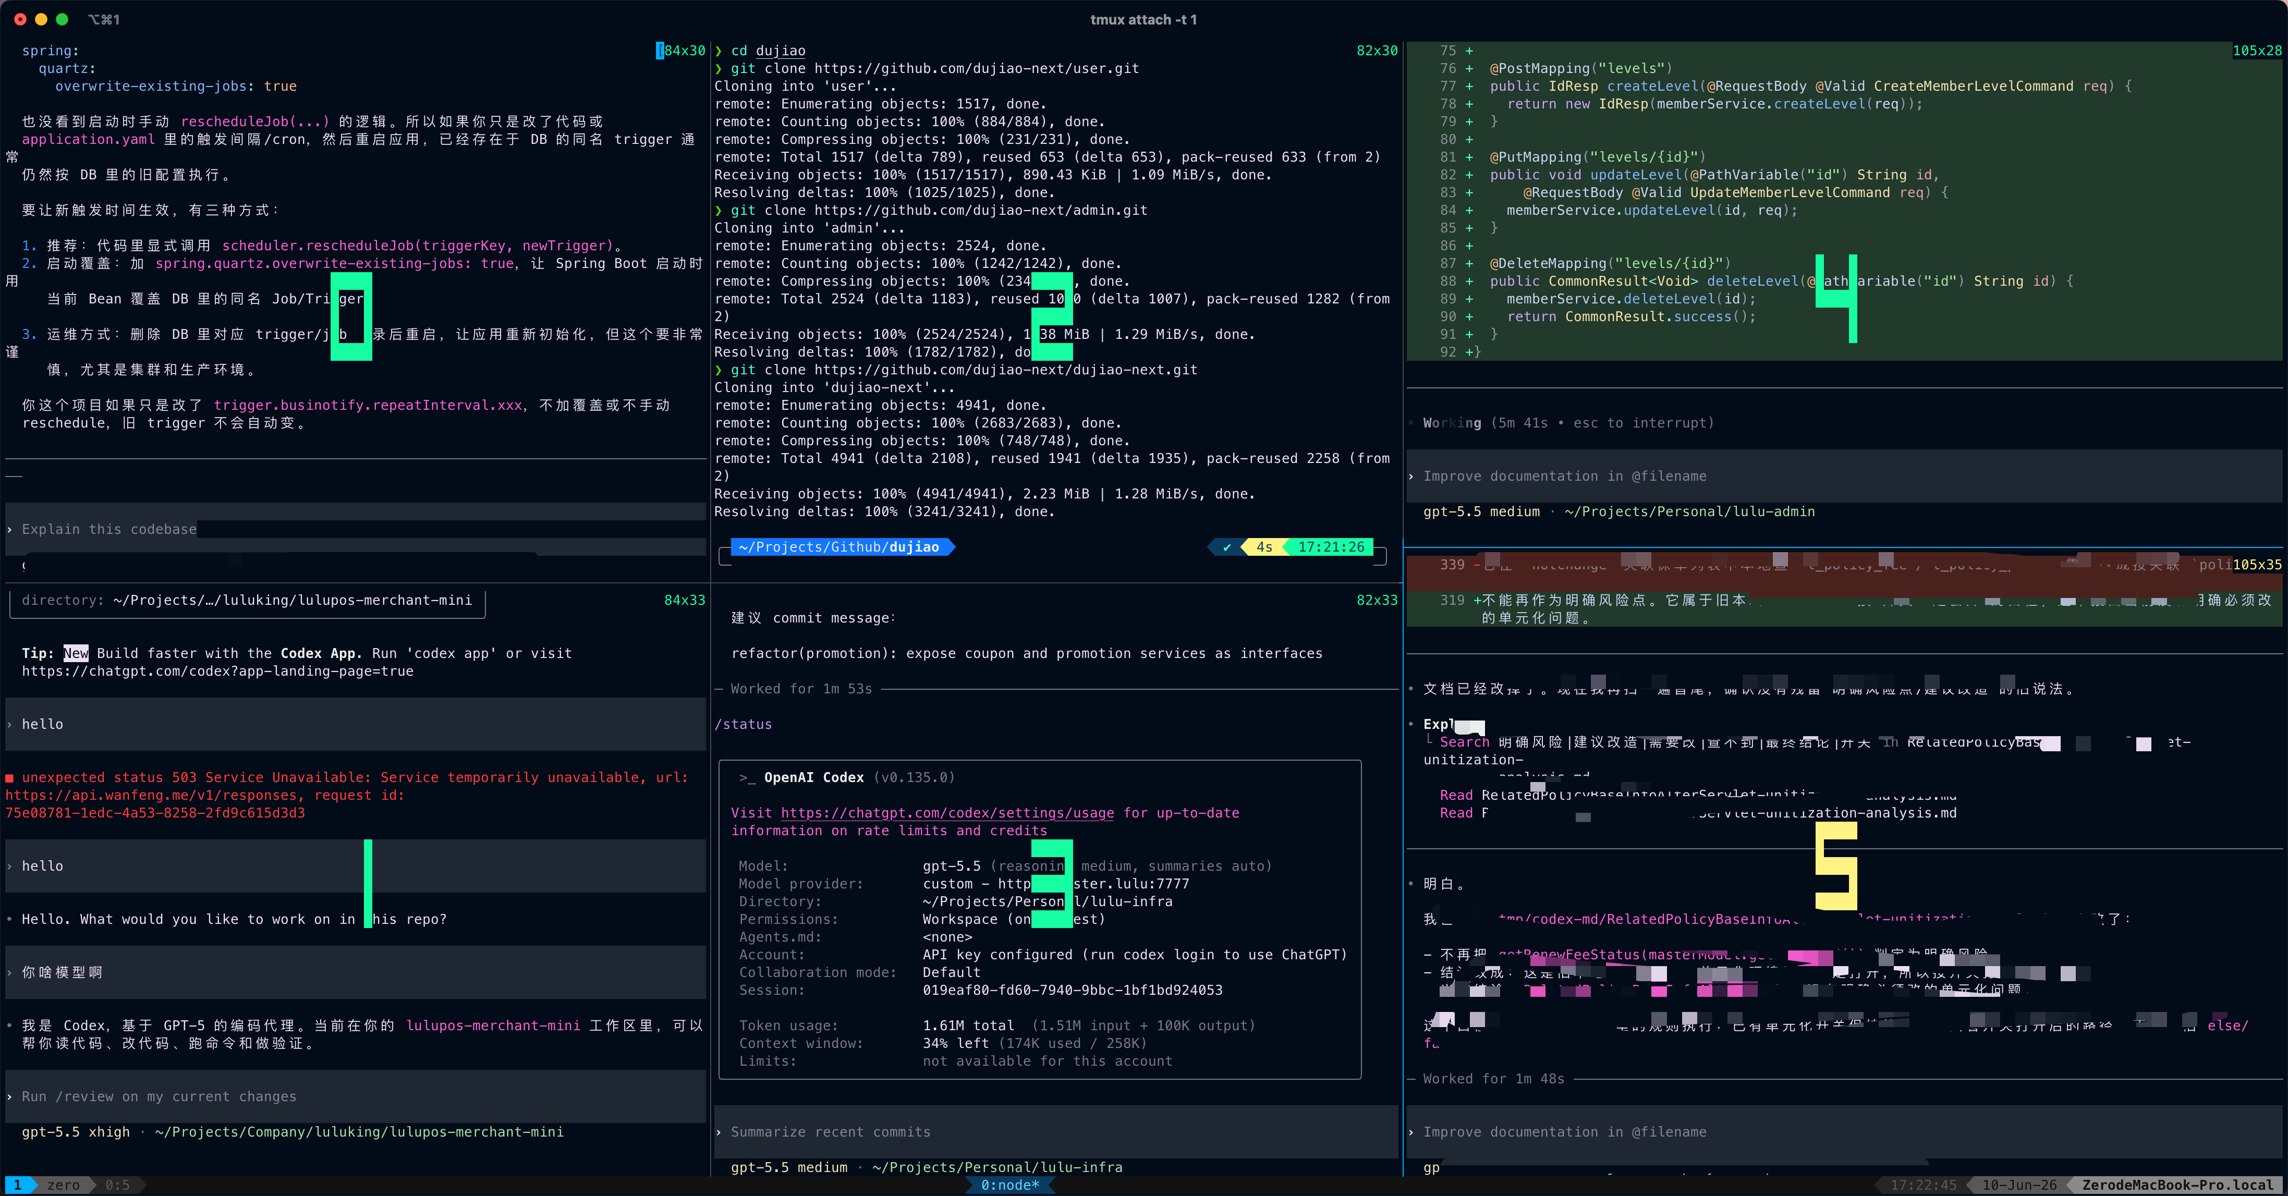This screenshot has height=1196, width=2288.
Task: Click 'trigger.businotify.repeatInterval.xxx' pink text
Action: [368, 406]
